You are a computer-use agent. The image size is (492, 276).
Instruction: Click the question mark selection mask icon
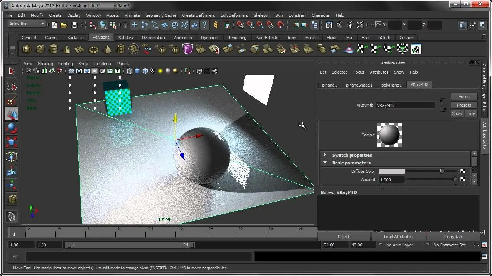pyautogui.click(x=205, y=25)
